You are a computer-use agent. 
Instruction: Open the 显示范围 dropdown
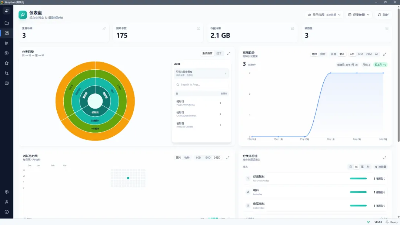pyautogui.click(x=324, y=15)
